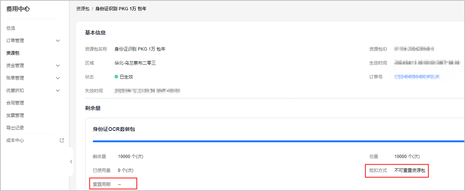Screen dimensions: 465x191
Task: Go to 发票管理 in the sidebar
Action: [x=15, y=115]
